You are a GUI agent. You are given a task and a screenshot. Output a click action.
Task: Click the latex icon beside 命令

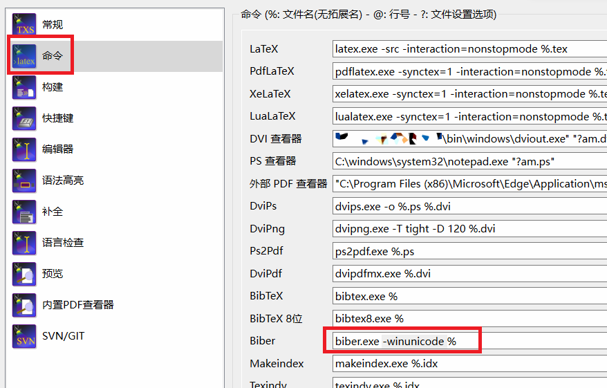[24, 56]
